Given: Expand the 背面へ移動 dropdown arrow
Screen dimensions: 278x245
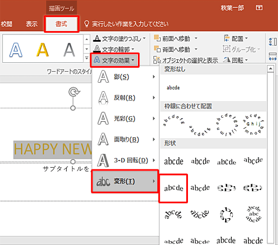Looking at the screenshot, I should click(x=196, y=49).
